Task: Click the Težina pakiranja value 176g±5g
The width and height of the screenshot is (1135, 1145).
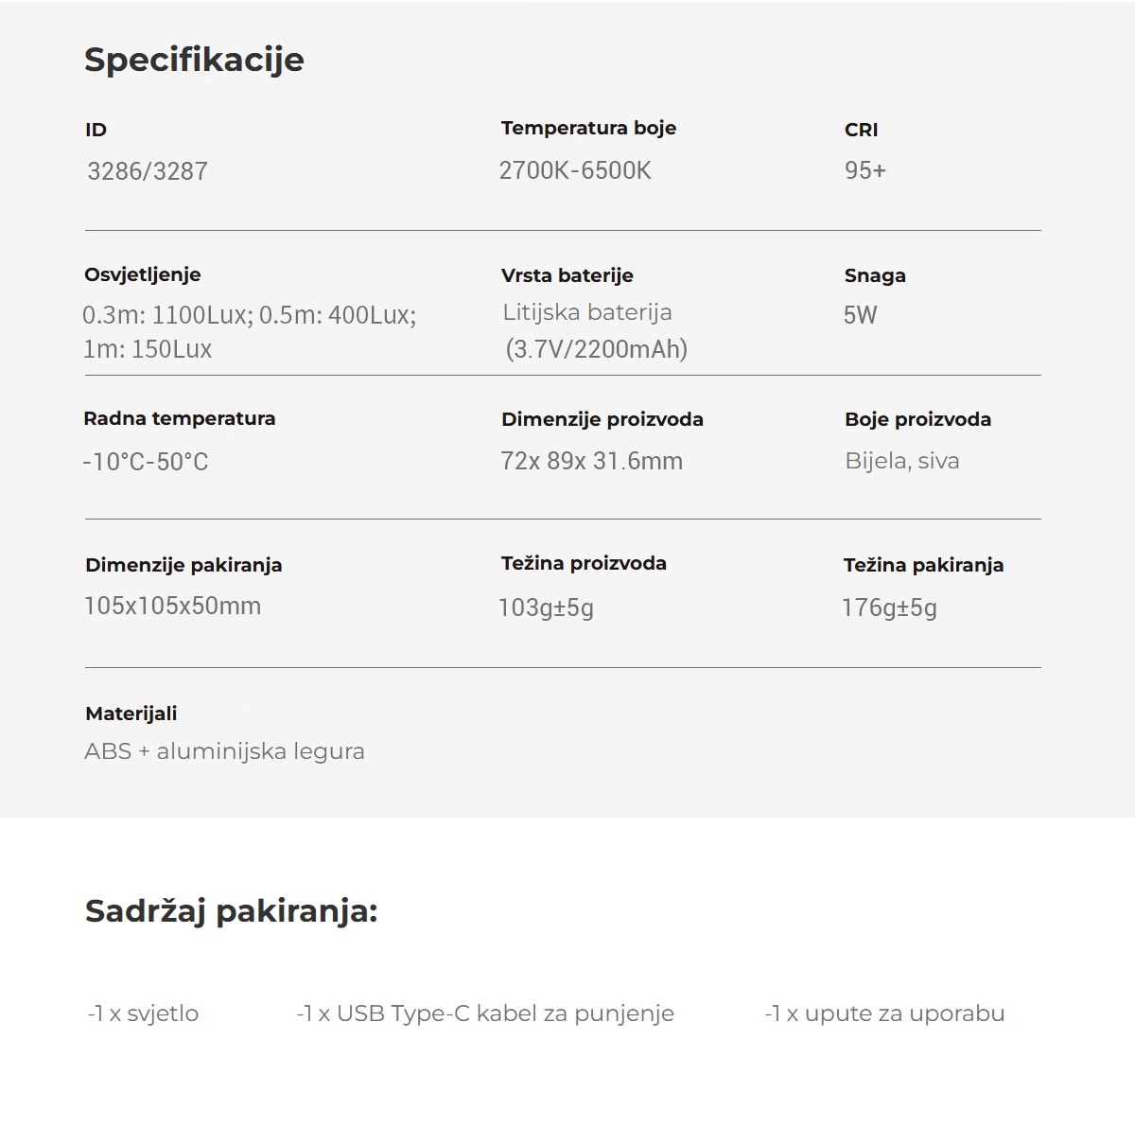Action: point(889,608)
